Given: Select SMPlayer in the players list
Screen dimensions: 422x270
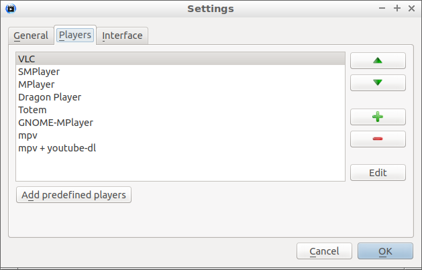Looking at the screenshot, I should (x=180, y=72).
